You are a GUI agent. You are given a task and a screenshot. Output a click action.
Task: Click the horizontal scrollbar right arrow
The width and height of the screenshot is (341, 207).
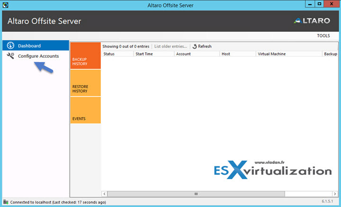[x=335, y=194]
